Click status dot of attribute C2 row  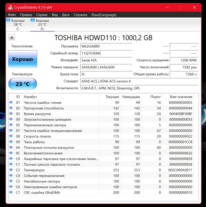click(x=11, y=170)
